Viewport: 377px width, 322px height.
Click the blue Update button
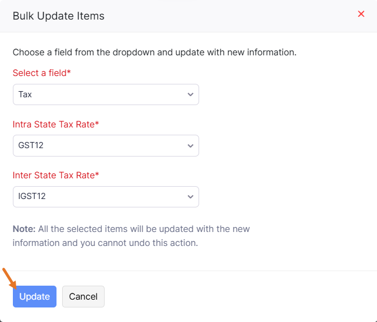(35, 296)
